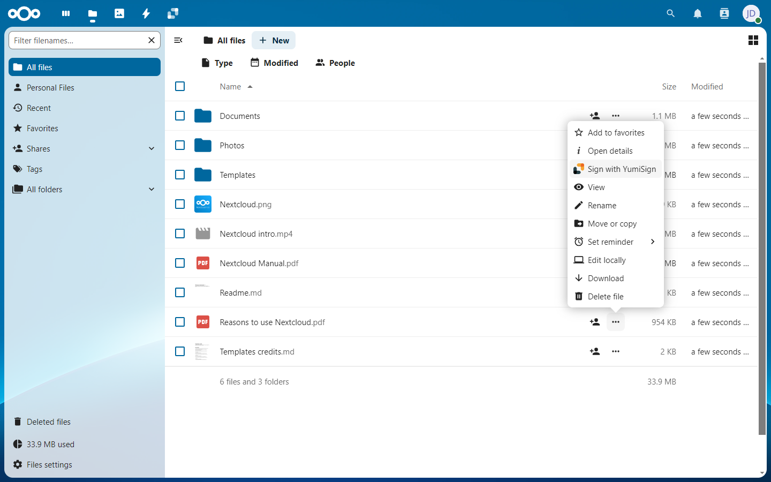Open sharing for the Documents folder
This screenshot has height=482, width=771.
pyautogui.click(x=595, y=116)
